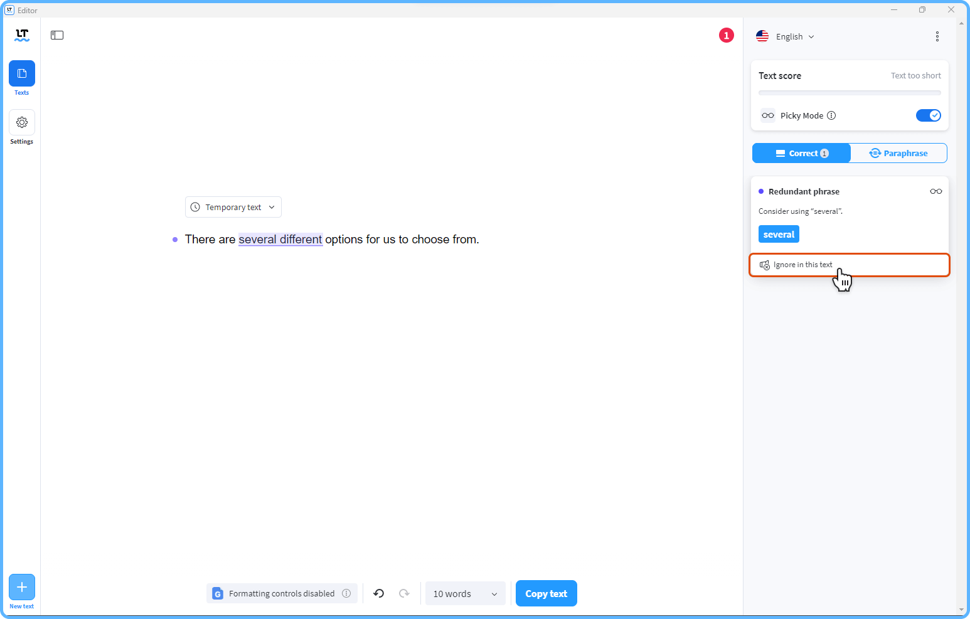This screenshot has width=970, height=619.
Task: Click glasses icon on Redundant phrase card
Action: point(936,191)
